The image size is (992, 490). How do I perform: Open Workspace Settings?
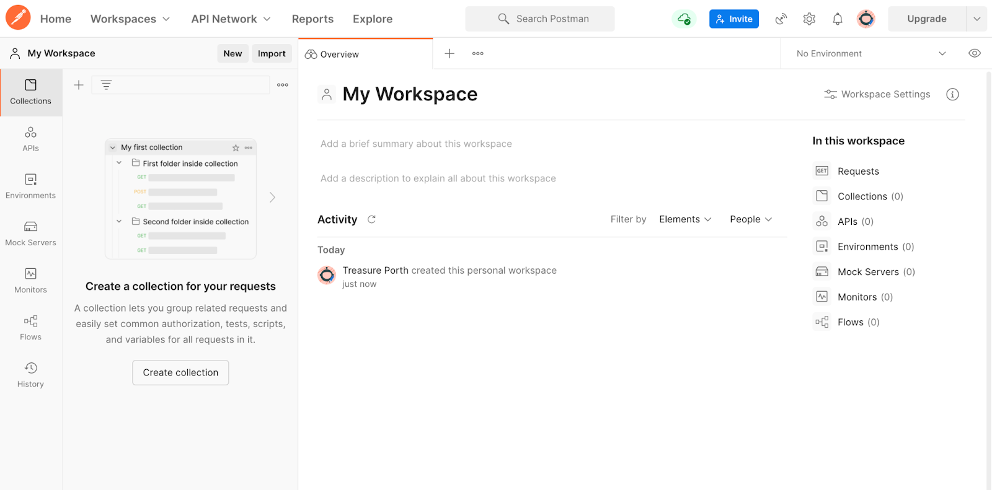point(877,94)
